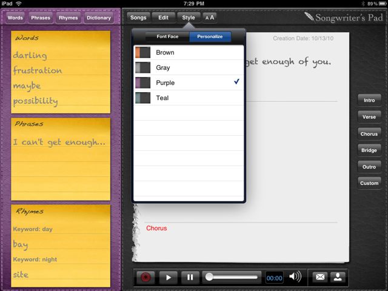
Task: Click the Gray color swatch
Action: click(x=143, y=67)
